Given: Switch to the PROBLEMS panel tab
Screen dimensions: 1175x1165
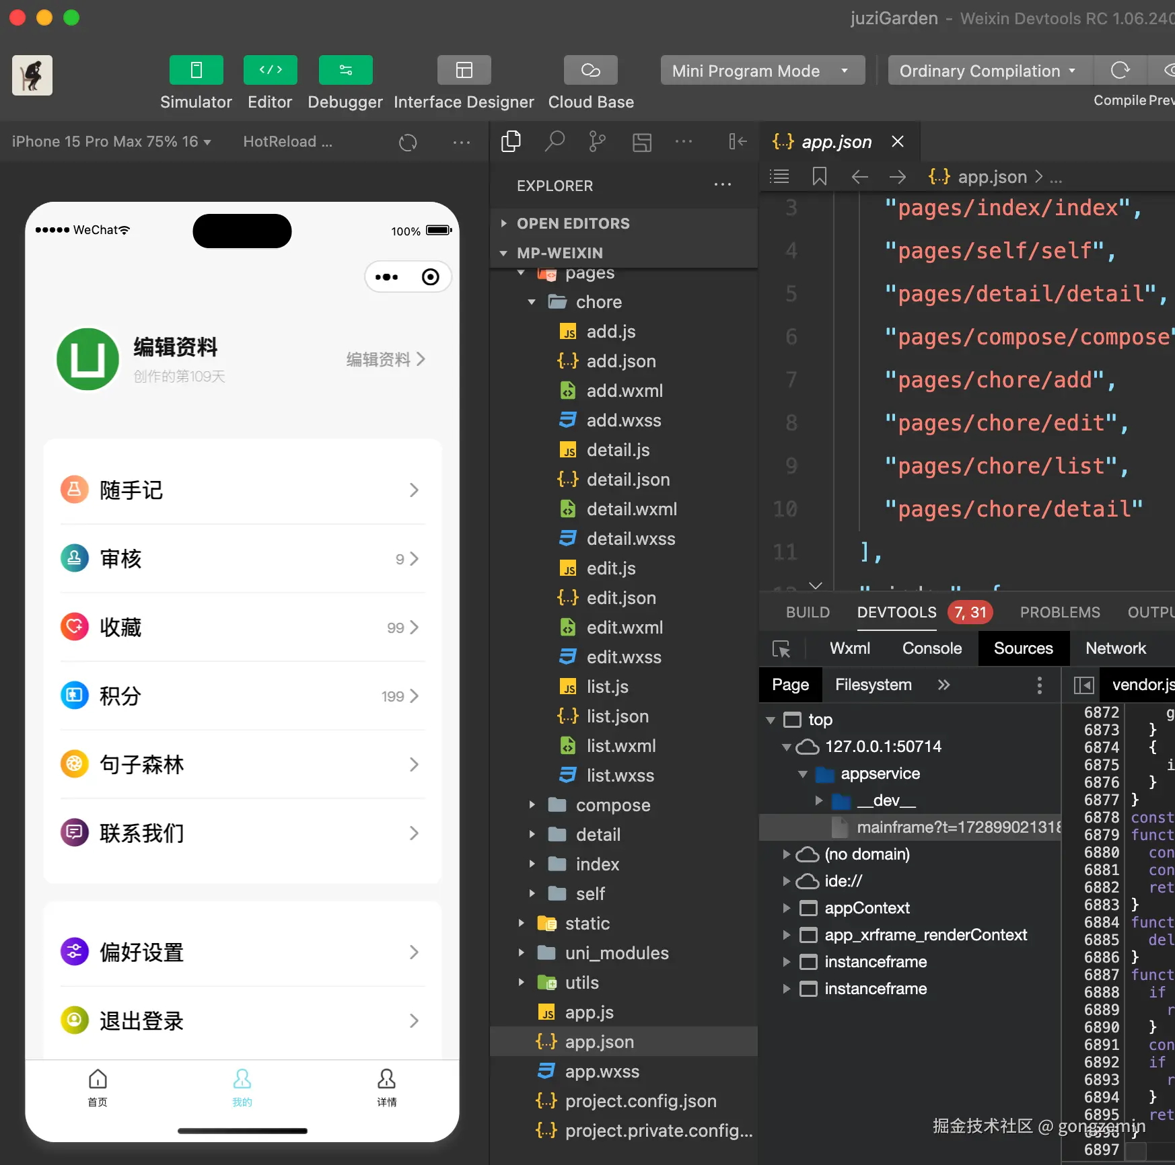Looking at the screenshot, I should click(1060, 612).
